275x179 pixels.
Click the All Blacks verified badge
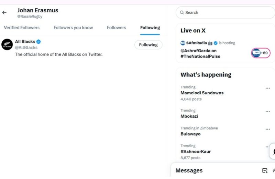click(38, 42)
